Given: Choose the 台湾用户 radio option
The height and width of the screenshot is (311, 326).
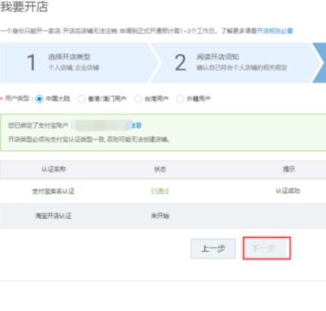Looking at the screenshot, I should point(138,99).
